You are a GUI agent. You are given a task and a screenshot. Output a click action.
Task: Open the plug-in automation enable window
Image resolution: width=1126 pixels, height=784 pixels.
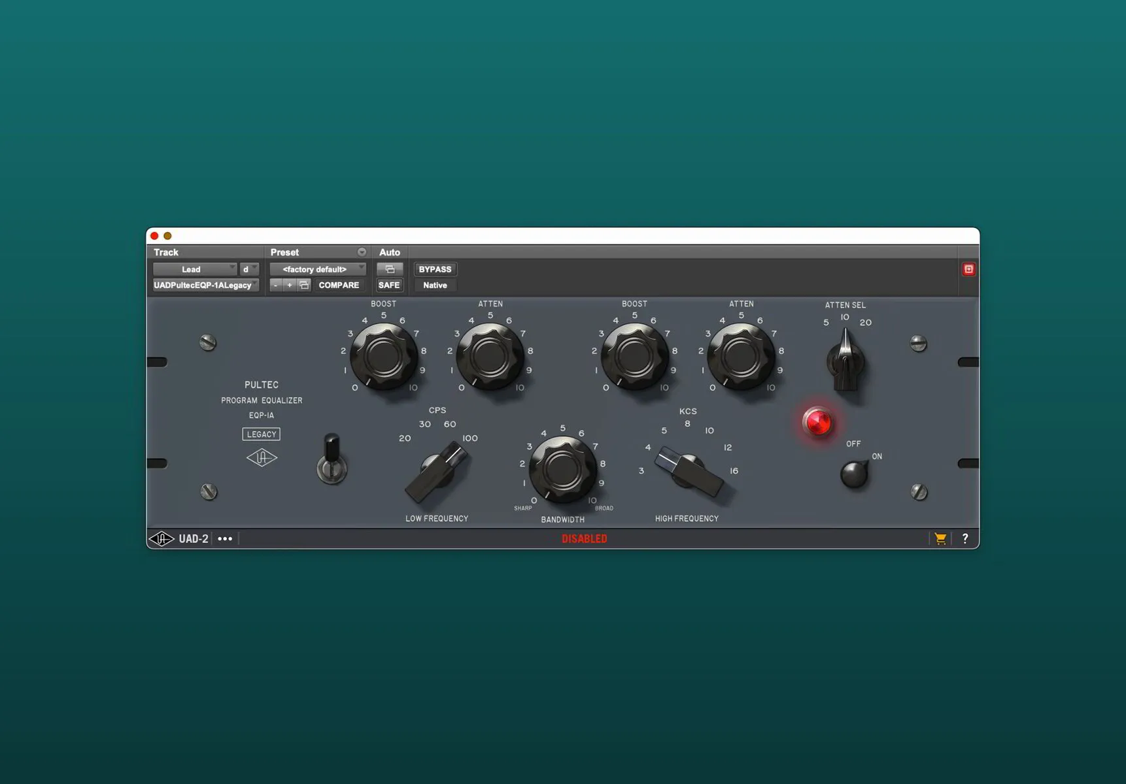pos(390,269)
